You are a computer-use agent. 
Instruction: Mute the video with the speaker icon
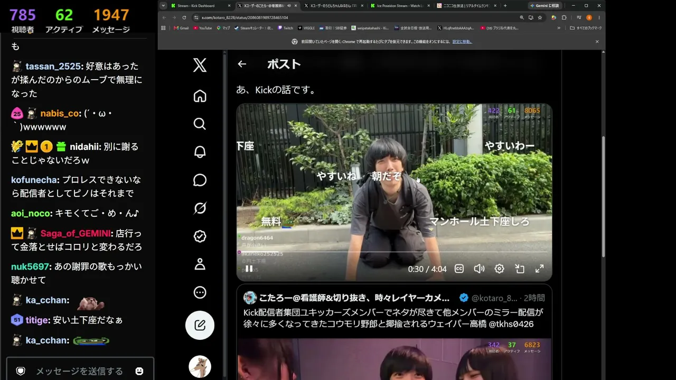pyautogui.click(x=479, y=269)
